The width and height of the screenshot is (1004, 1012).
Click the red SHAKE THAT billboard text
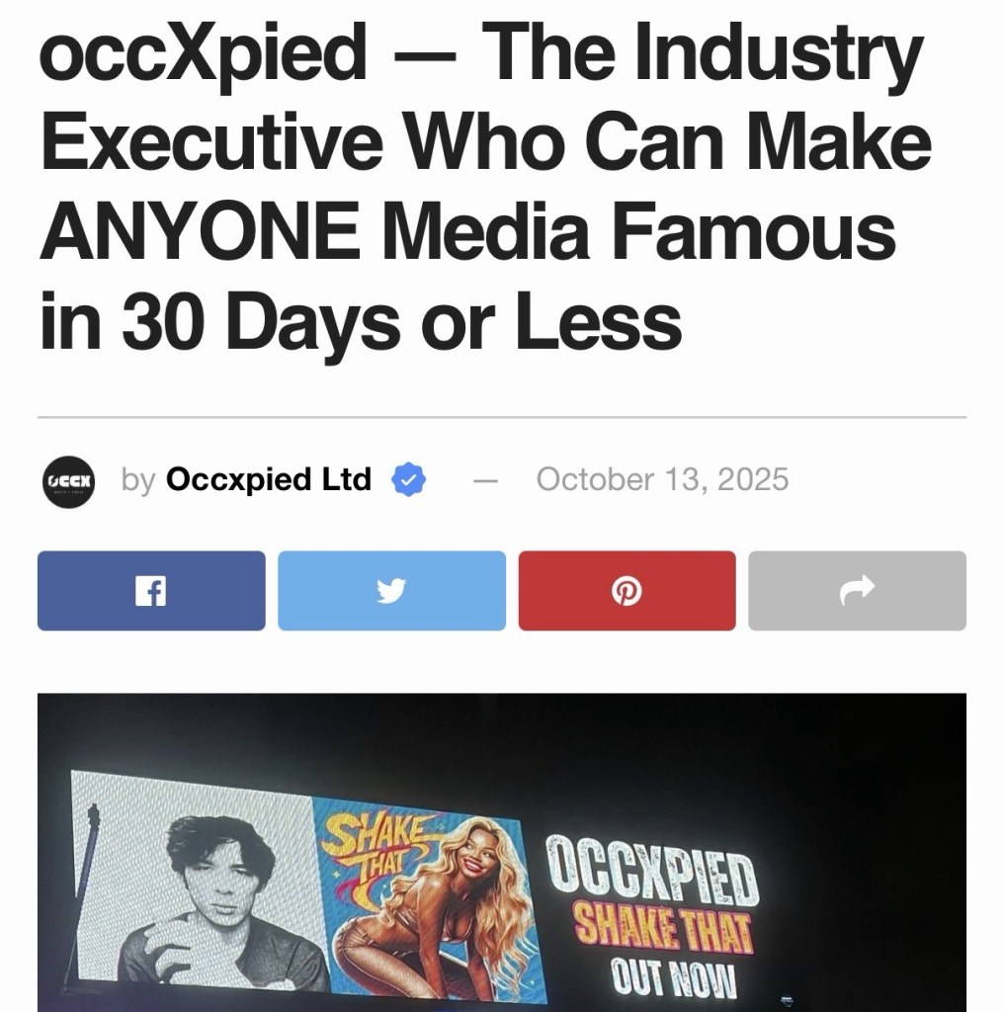tap(664, 931)
